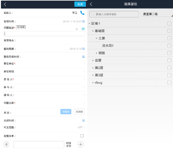Tap the edit pencil icon for 问题描述
The height and width of the screenshot is (153, 173).
[83, 29]
